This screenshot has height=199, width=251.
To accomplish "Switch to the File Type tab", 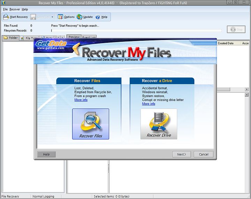I will tap(29, 38).
